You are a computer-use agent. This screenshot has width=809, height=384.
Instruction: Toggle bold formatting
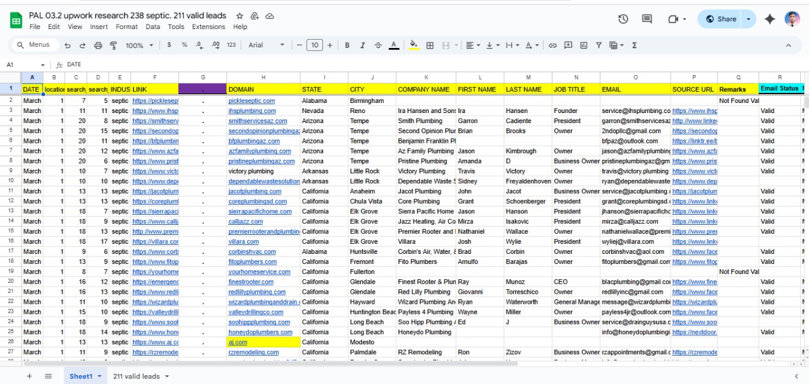click(347, 45)
